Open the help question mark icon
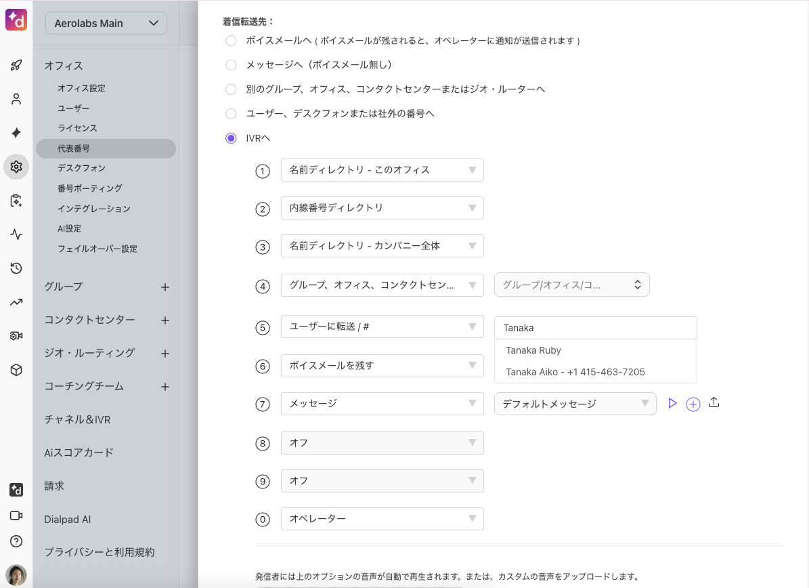Screen dimensions: 809x588 click(x=16, y=541)
